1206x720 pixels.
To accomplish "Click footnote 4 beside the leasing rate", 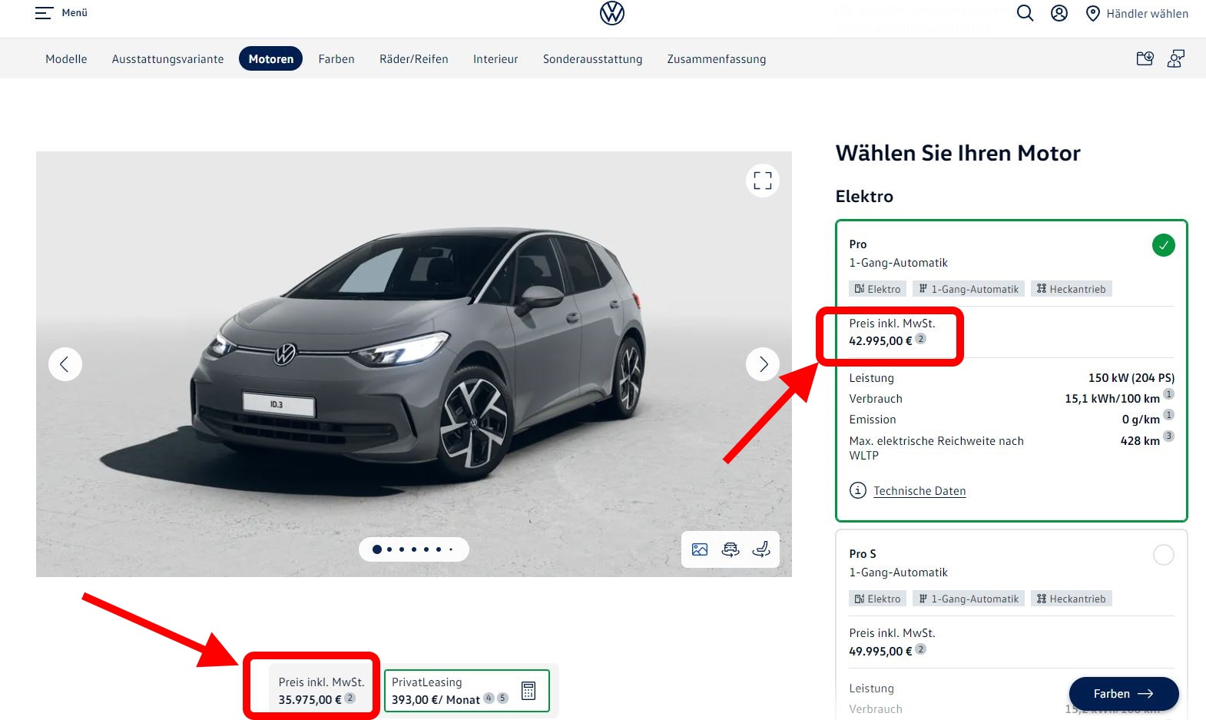I will tap(489, 698).
